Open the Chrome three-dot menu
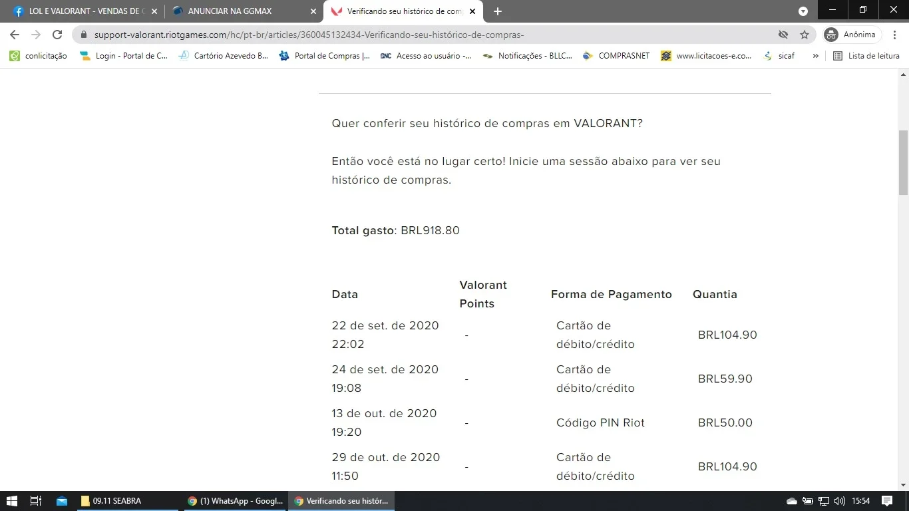The height and width of the screenshot is (511, 909). click(x=895, y=35)
